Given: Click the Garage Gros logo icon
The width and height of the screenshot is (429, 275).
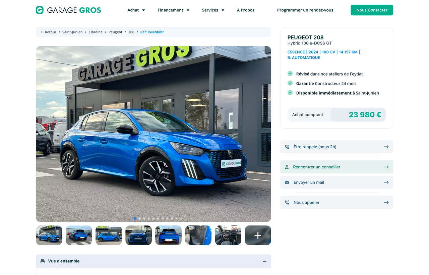Looking at the screenshot, I should tap(40, 10).
